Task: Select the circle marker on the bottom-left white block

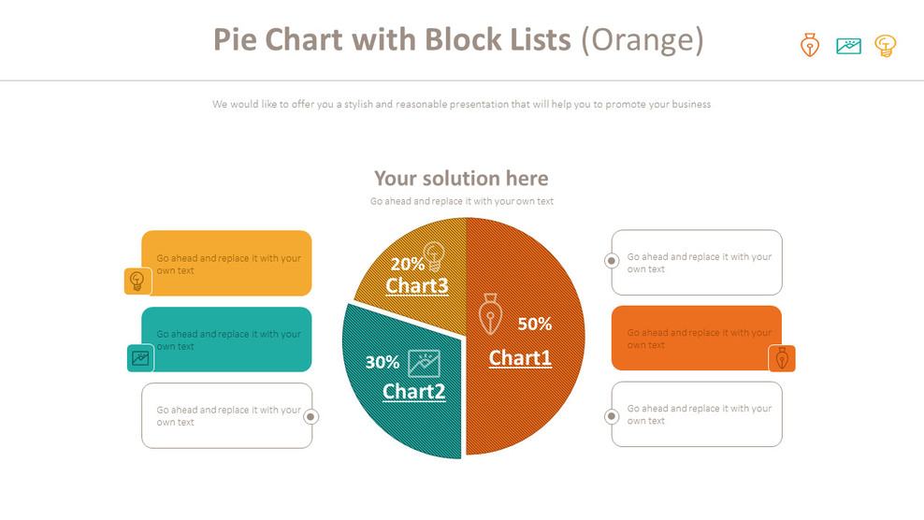Action: pyautogui.click(x=311, y=417)
